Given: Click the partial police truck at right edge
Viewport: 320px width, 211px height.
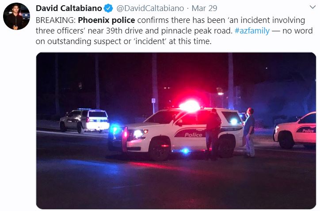Looking at the screenshot, I should 295,130.
